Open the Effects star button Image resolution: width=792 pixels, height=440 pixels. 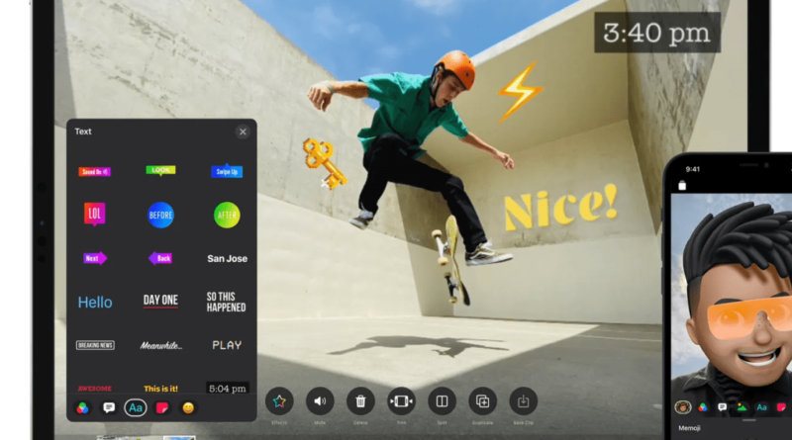[279, 401]
